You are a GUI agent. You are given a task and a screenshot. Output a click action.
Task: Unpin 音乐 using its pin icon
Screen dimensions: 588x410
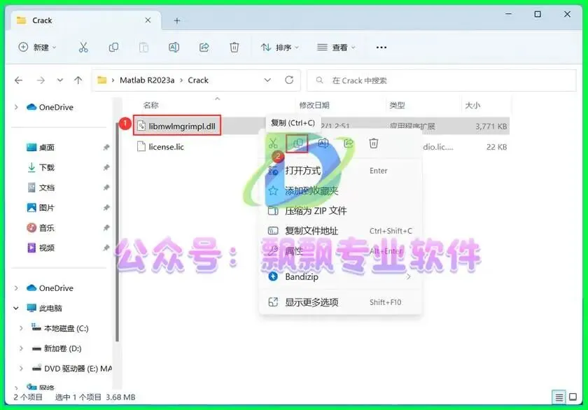click(106, 227)
